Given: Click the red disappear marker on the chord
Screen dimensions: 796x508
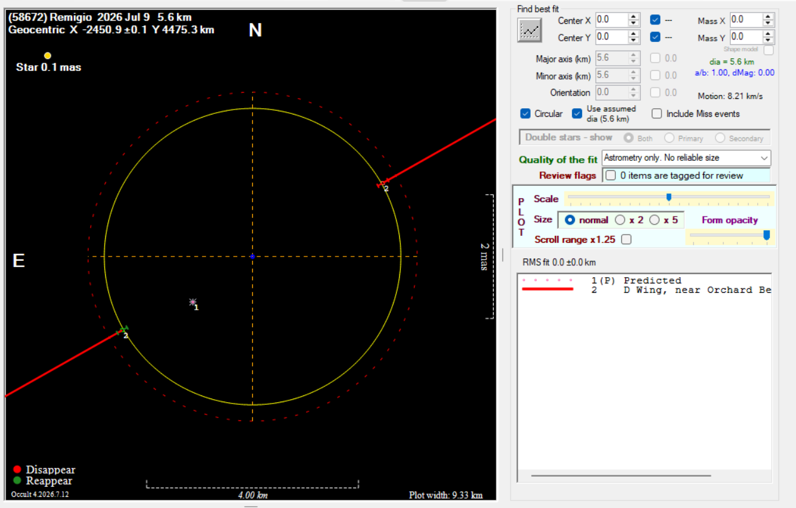Looking at the screenshot, I should [x=381, y=183].
